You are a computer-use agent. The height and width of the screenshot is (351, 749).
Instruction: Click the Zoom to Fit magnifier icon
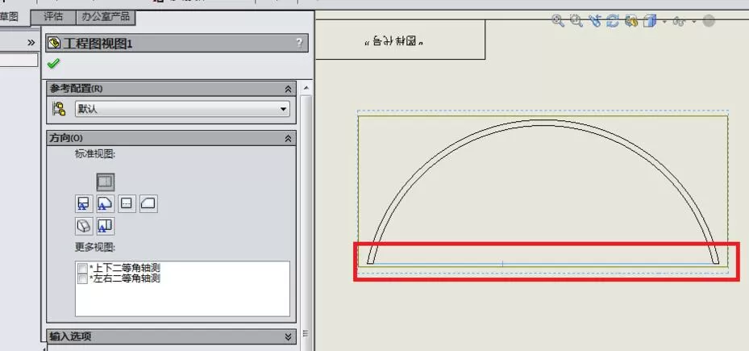pos(557,20)
